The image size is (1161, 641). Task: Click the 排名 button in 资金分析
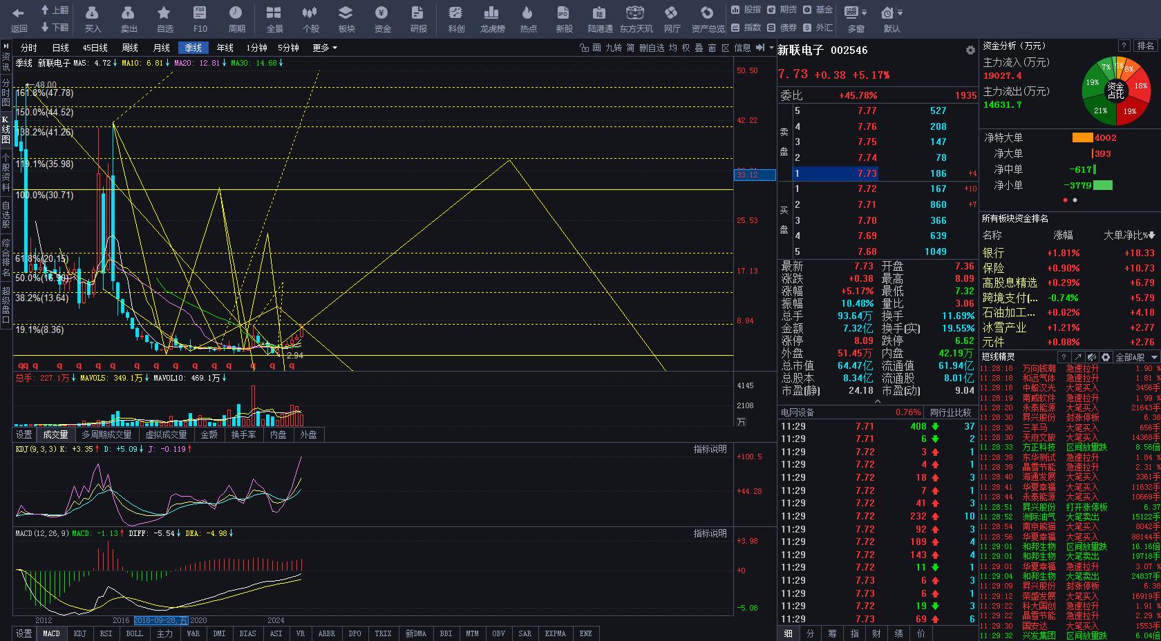point(1145,46)
